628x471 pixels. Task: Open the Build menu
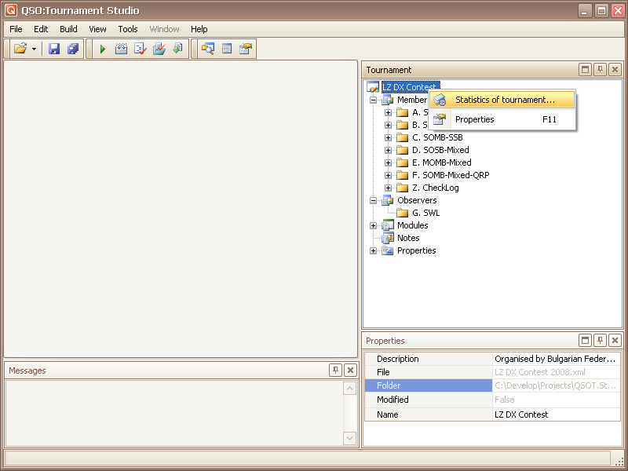point(68,29)
